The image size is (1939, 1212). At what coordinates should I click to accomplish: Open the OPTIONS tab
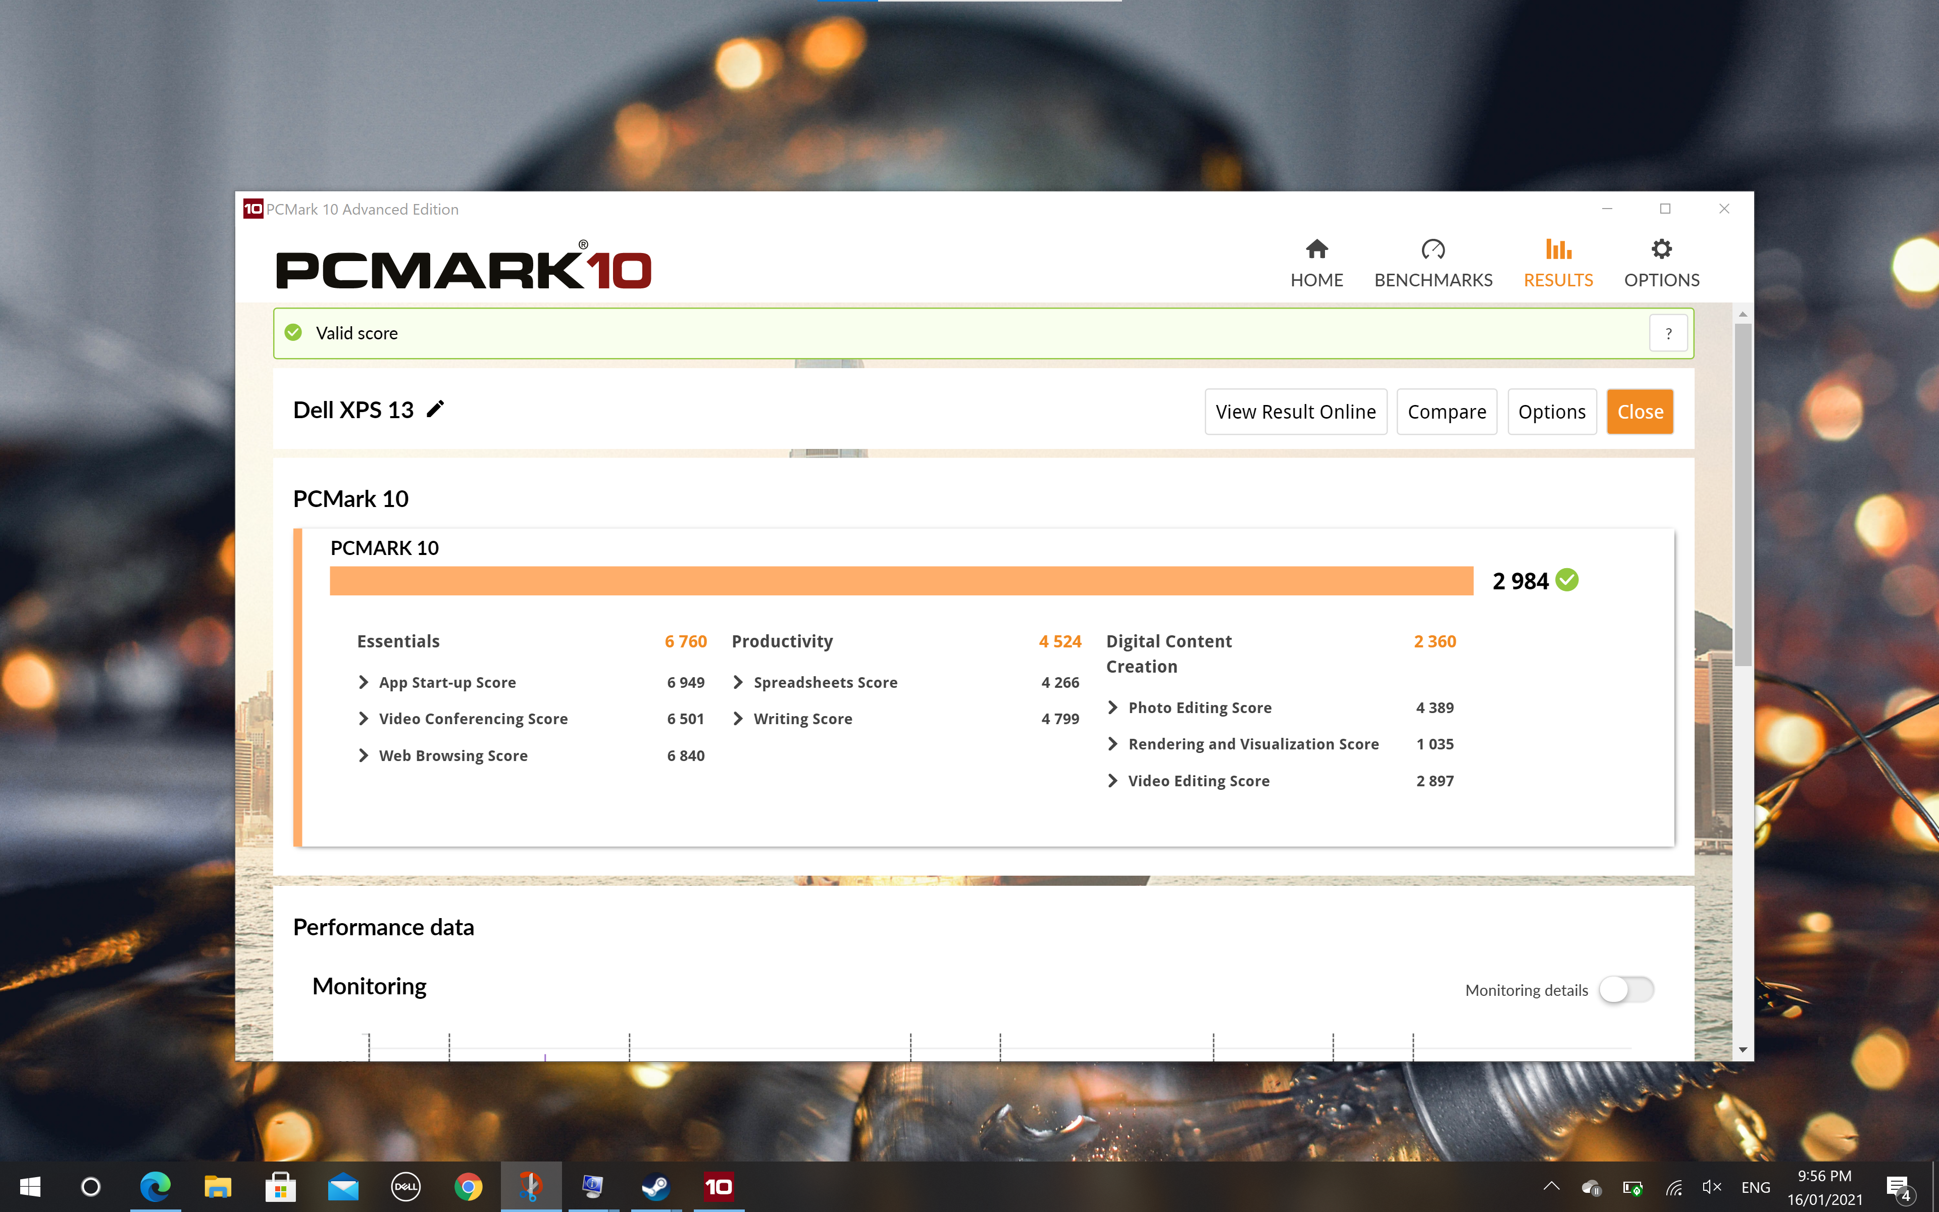1661,264
